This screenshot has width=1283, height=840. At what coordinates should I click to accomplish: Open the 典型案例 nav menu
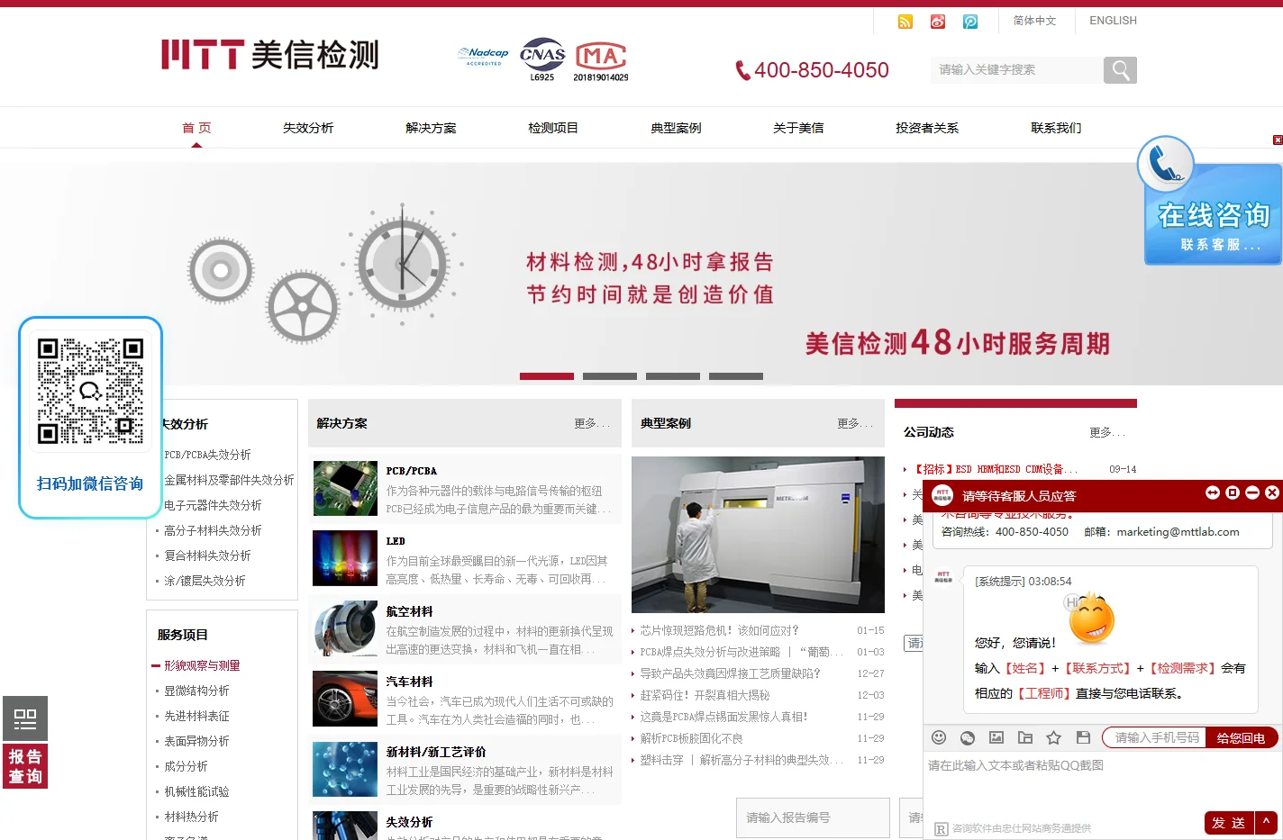(x=676, y=128)
